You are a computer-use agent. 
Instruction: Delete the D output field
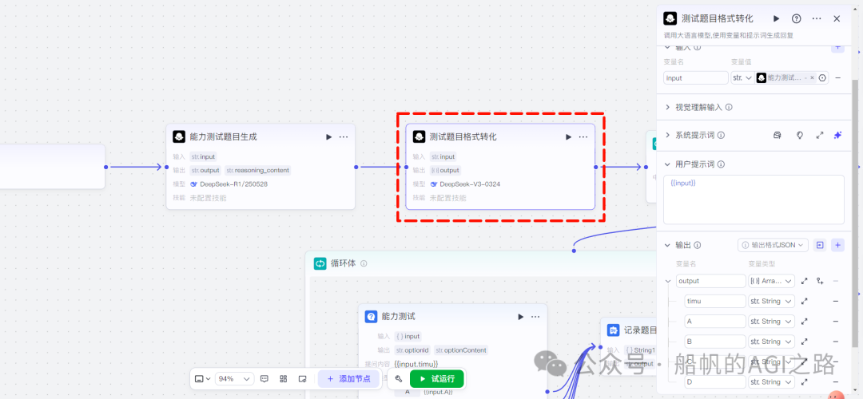(x=836, y=381)
